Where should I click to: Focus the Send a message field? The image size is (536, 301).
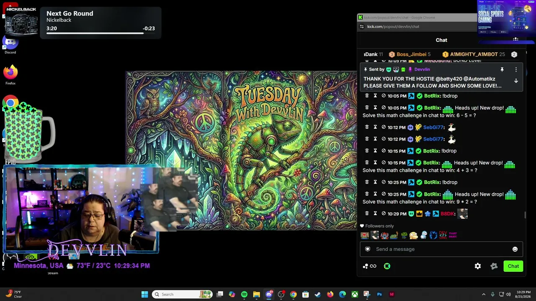click(441, 249)
